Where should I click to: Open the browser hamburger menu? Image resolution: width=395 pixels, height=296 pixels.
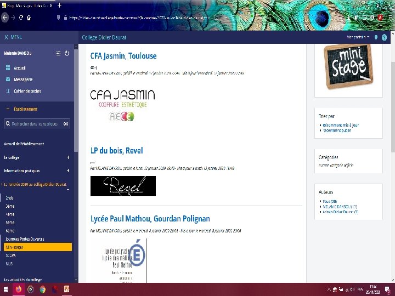(x=390, y=17)
